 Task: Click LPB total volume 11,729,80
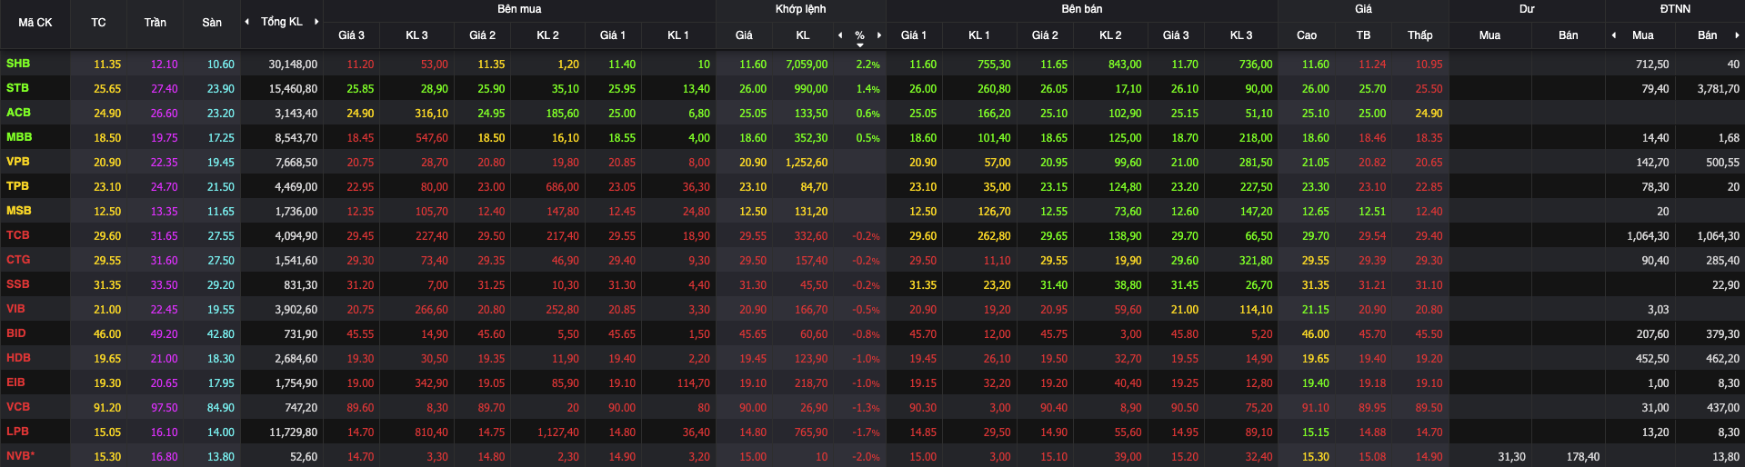click(x=293, y=432)
